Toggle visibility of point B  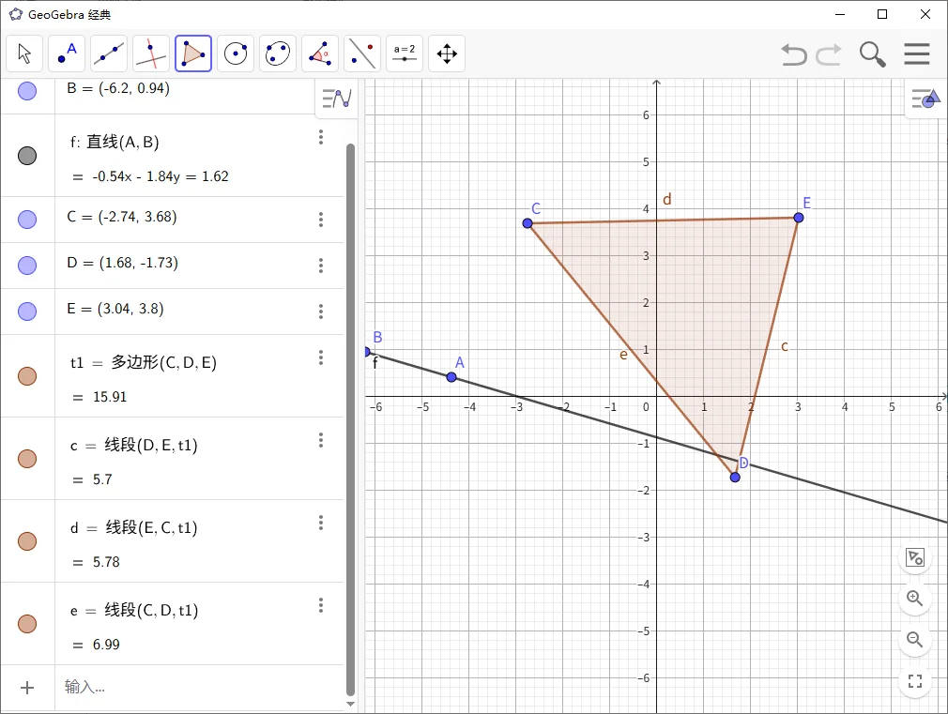27,91
